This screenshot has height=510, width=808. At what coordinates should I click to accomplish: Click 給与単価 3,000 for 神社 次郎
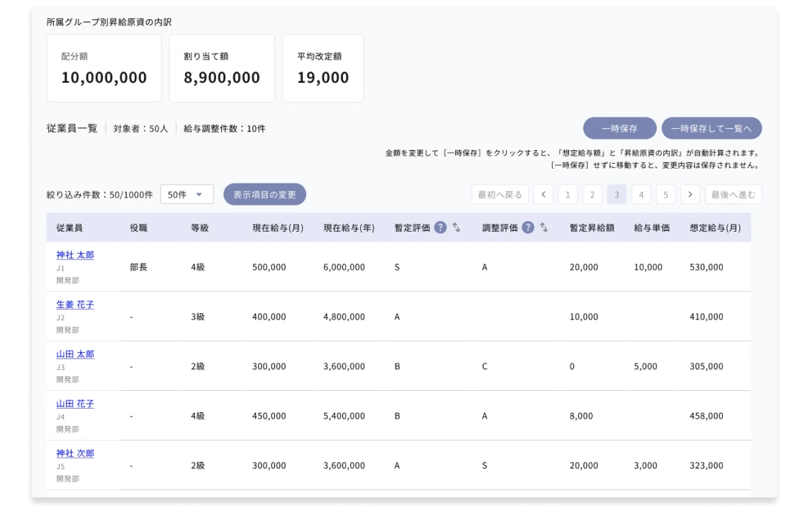[x=645, y=465]
